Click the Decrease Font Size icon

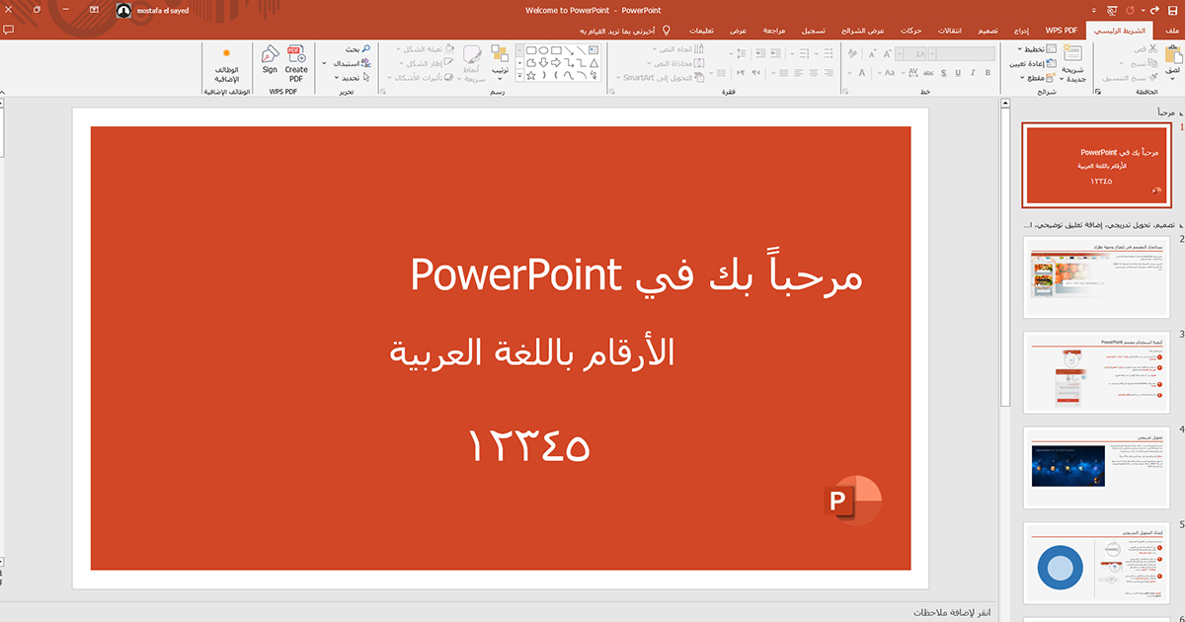point(872,54)
